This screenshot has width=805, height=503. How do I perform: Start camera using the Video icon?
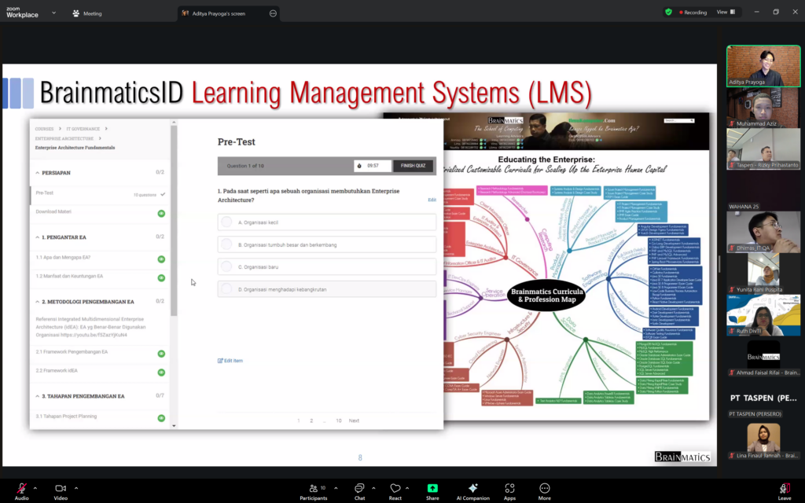click(61, 488)
